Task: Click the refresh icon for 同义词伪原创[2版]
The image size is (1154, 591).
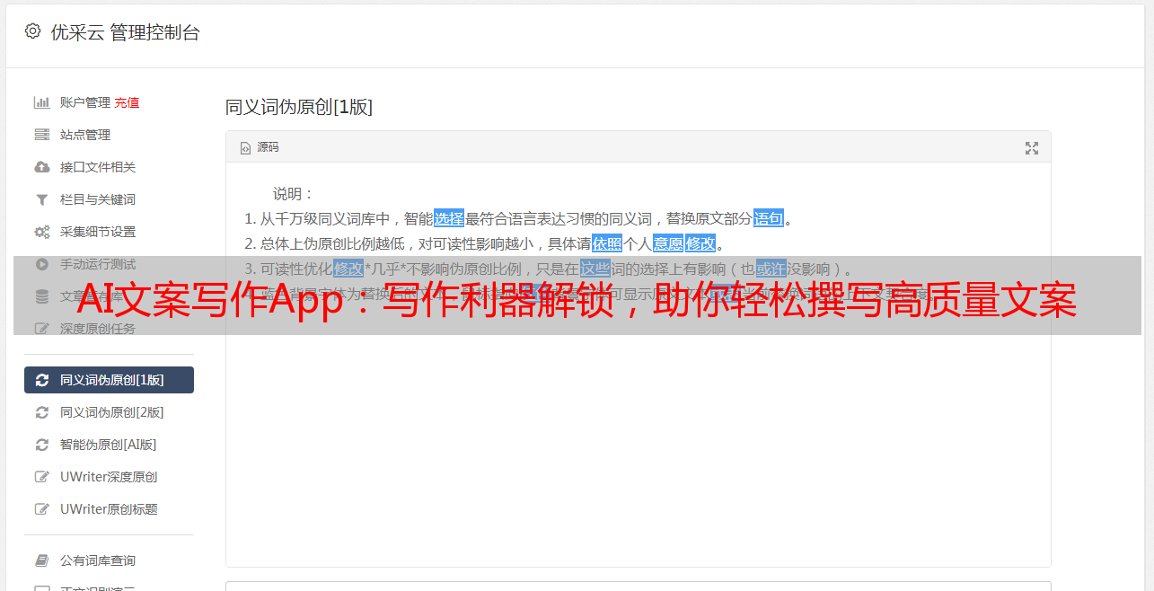Action: click(x=41, y=412)
